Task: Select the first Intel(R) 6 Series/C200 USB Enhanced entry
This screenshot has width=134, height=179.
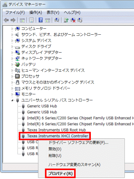Action: pos(80,118)
